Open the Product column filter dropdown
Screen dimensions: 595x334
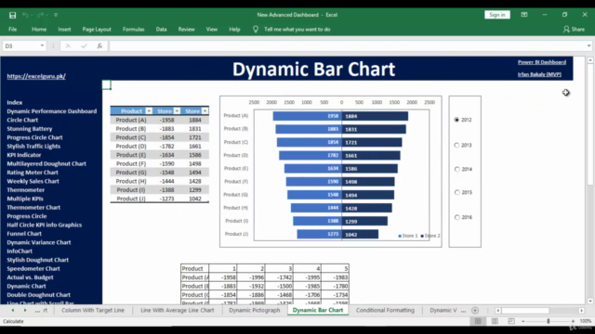pos(149,111)
